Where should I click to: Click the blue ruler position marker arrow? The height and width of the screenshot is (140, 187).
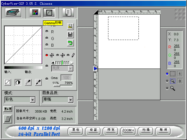pyautogui.click(x=96, y=69)
